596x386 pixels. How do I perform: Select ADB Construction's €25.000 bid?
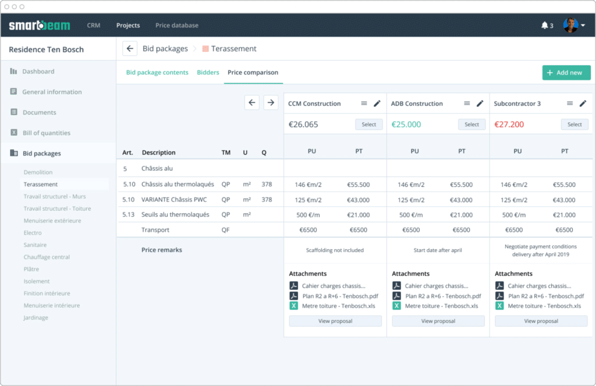click(x=471, y=124)
